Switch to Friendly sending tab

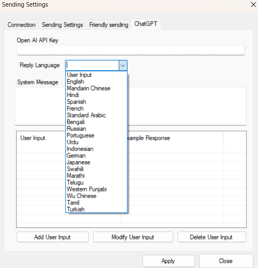tap(109, 25)
